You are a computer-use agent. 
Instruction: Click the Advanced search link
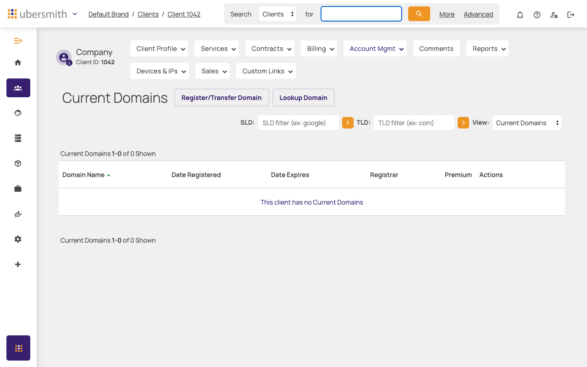coord(478,14)
